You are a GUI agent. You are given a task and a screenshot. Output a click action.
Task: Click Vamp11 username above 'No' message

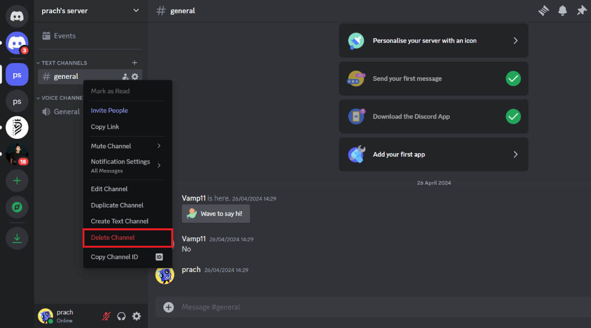click(x=194, y=239)
